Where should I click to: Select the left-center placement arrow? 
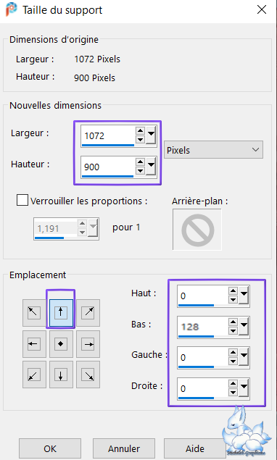pyautogui.click(x=34, y=344)
